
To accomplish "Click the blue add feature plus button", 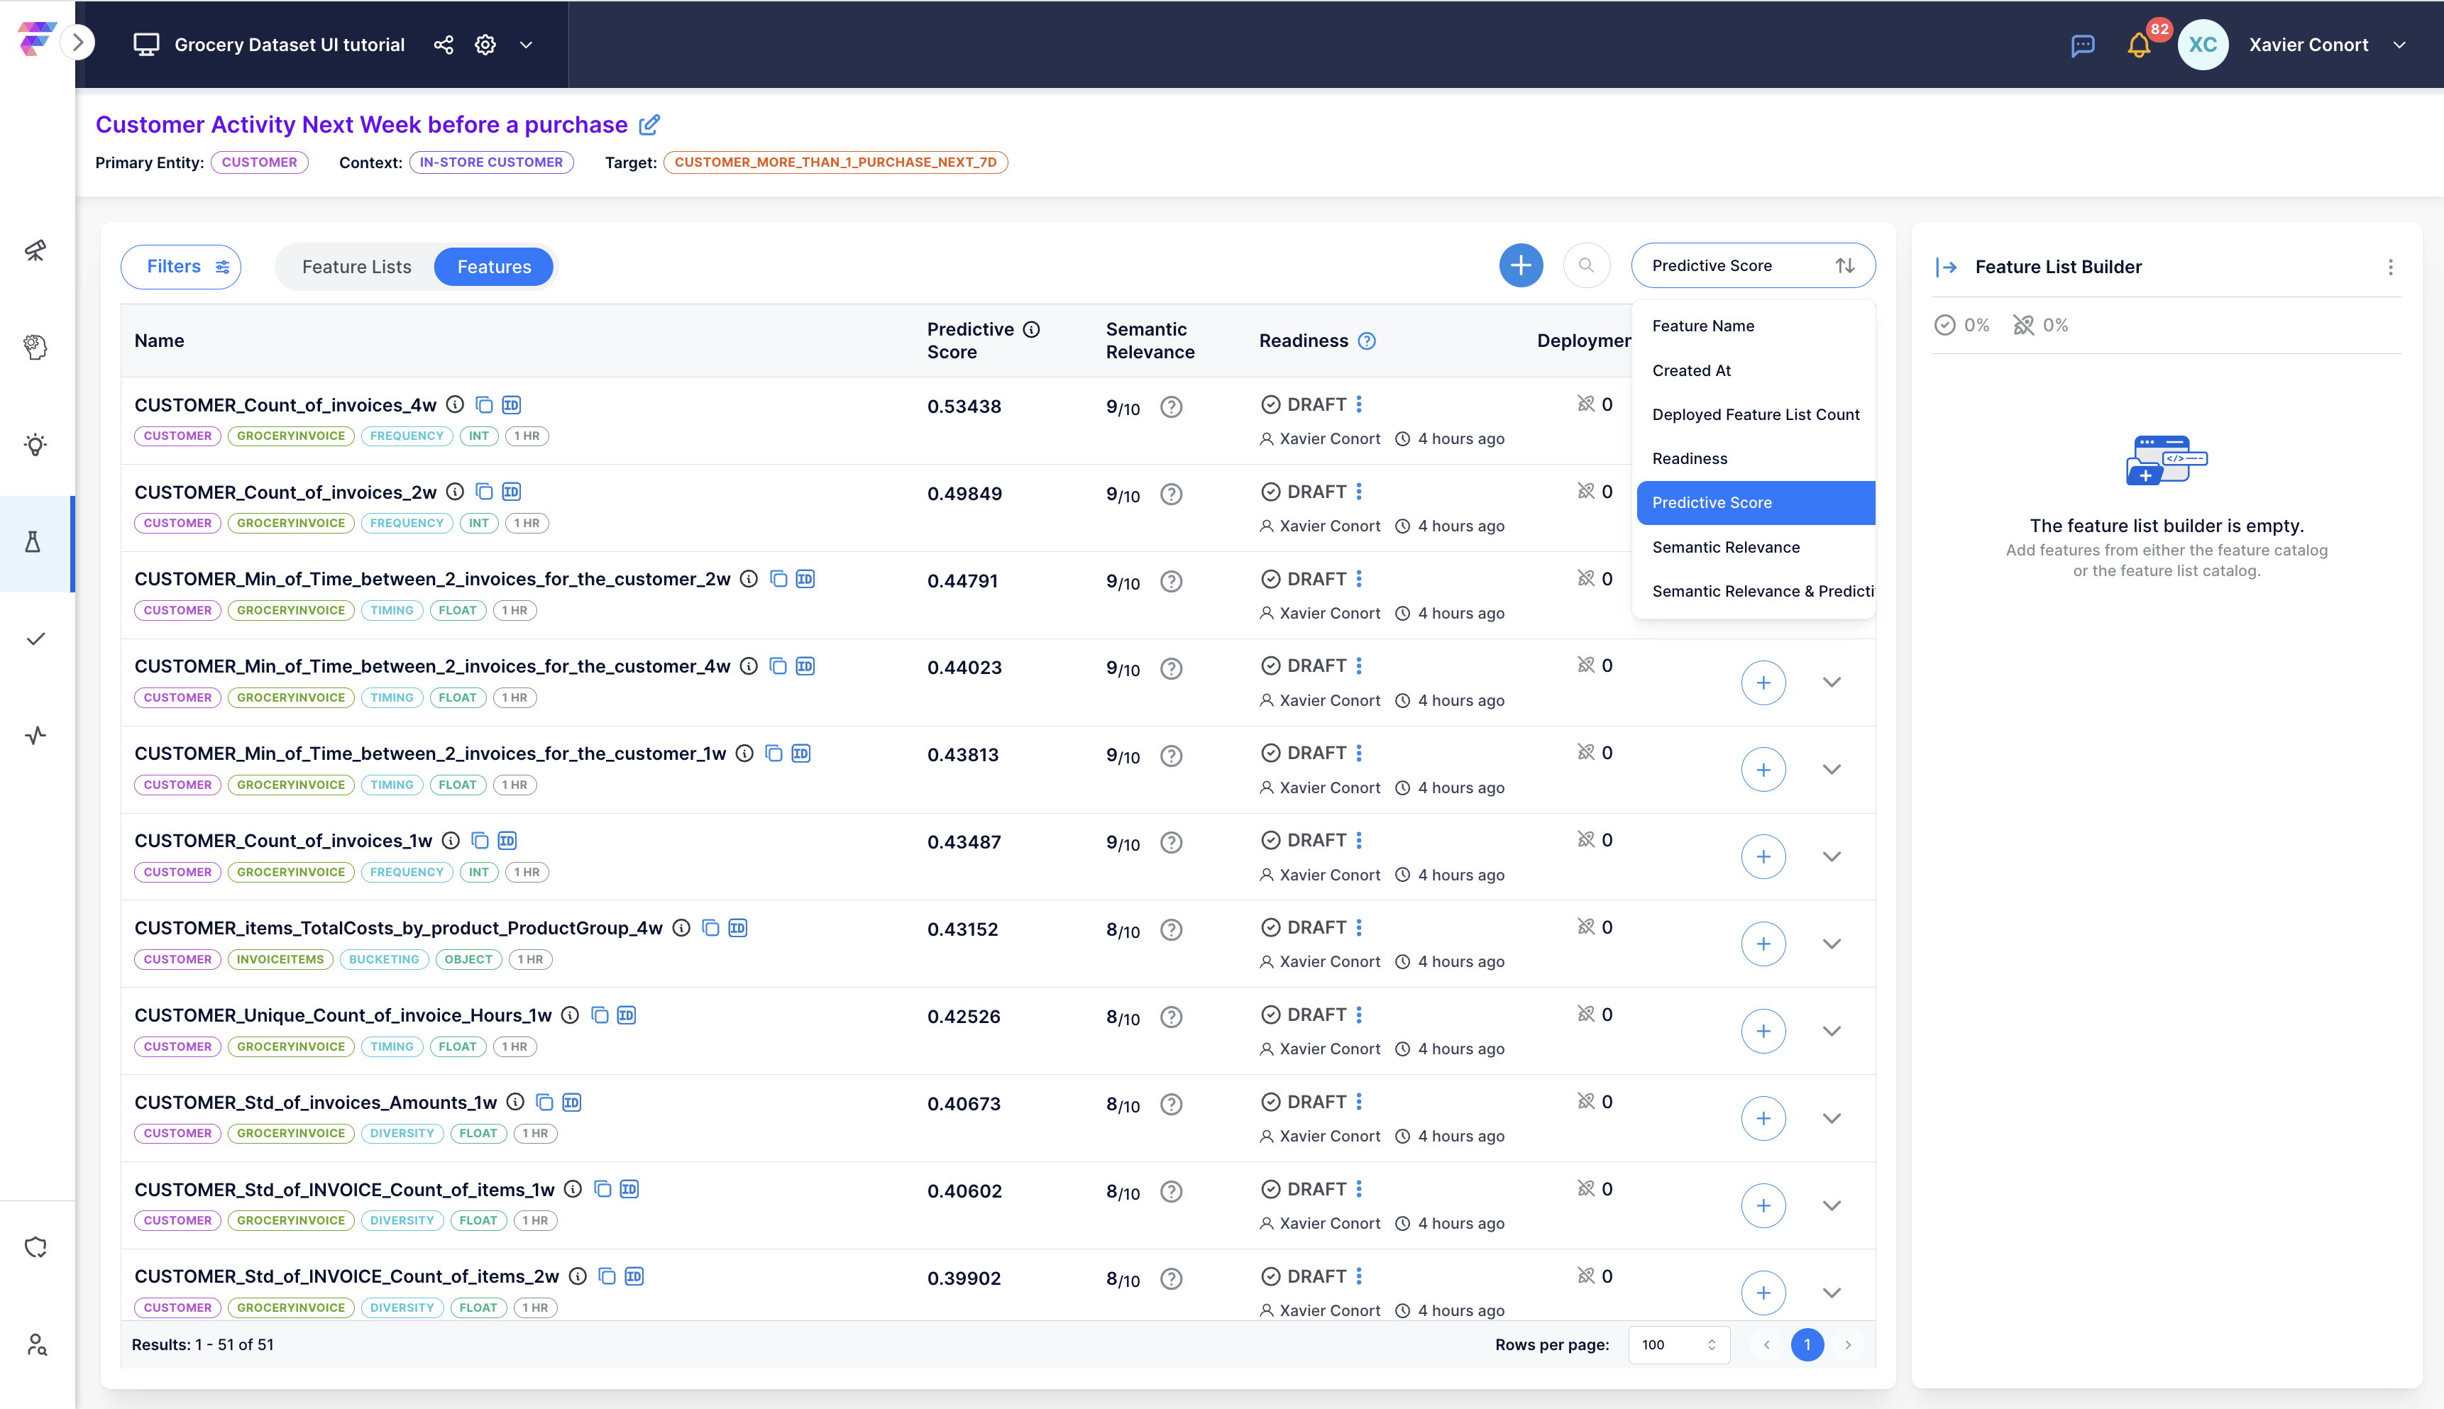I will (x=1521, y=265).
